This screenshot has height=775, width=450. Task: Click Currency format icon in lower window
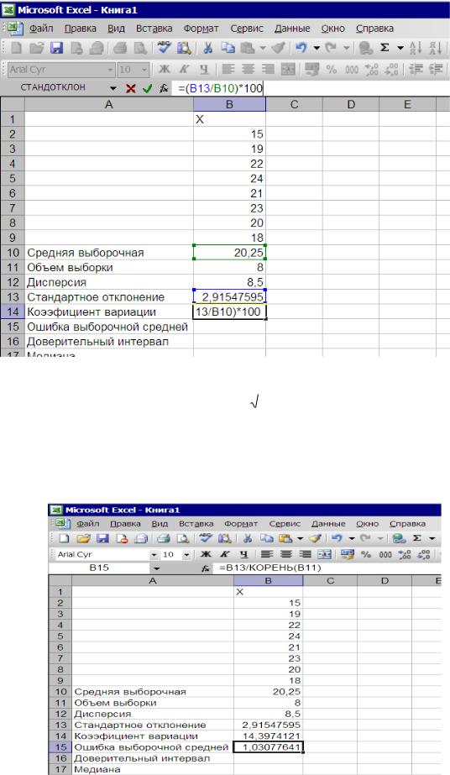click(x=348, y=554)
